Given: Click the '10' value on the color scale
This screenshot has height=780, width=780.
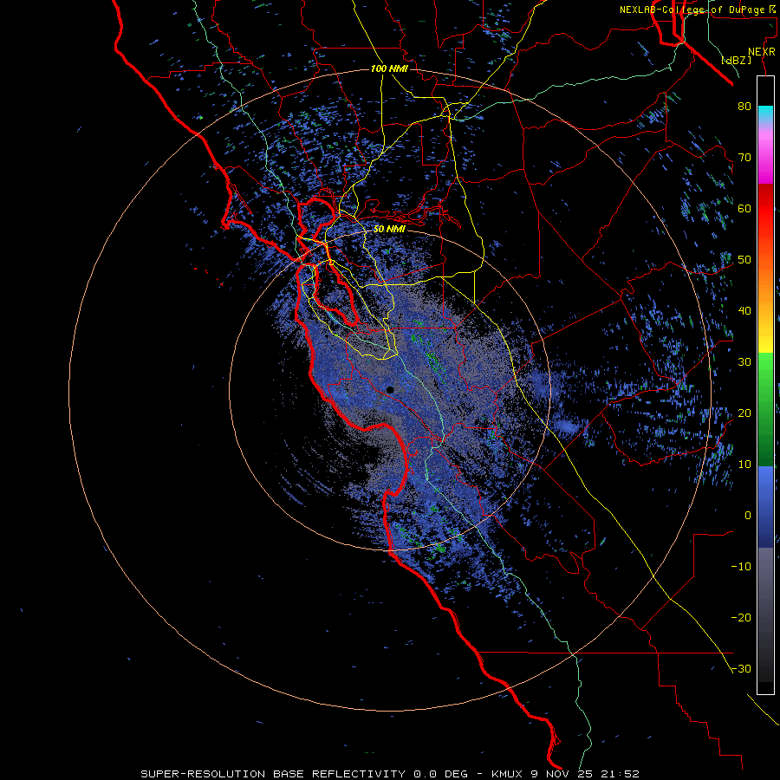Looking at the screenshot, I should click(x=744, y=465).
